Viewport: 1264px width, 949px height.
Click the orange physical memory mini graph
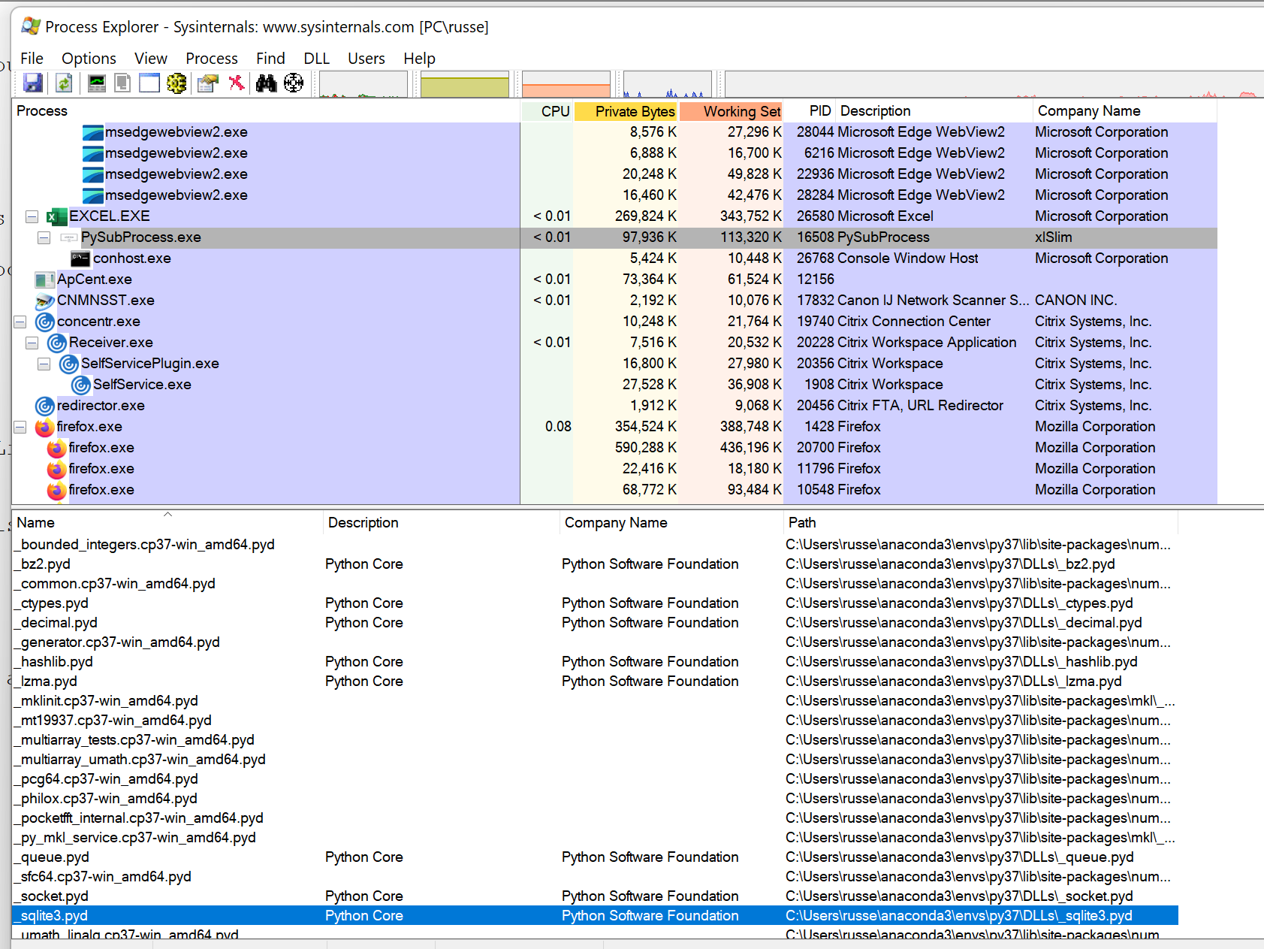click(566, 84)
